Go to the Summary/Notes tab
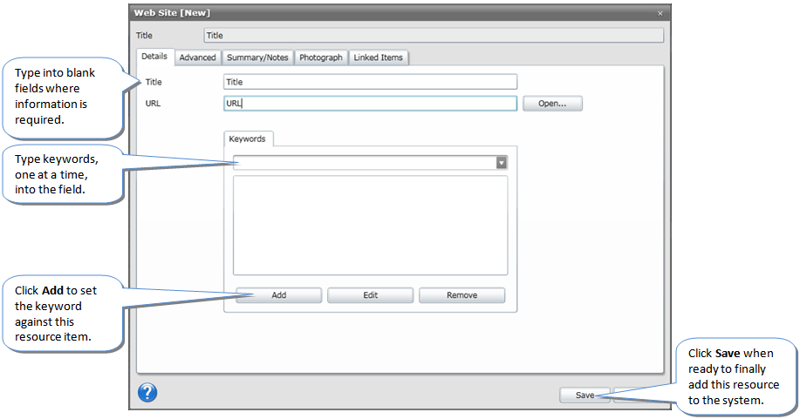 tap(257, 57)
